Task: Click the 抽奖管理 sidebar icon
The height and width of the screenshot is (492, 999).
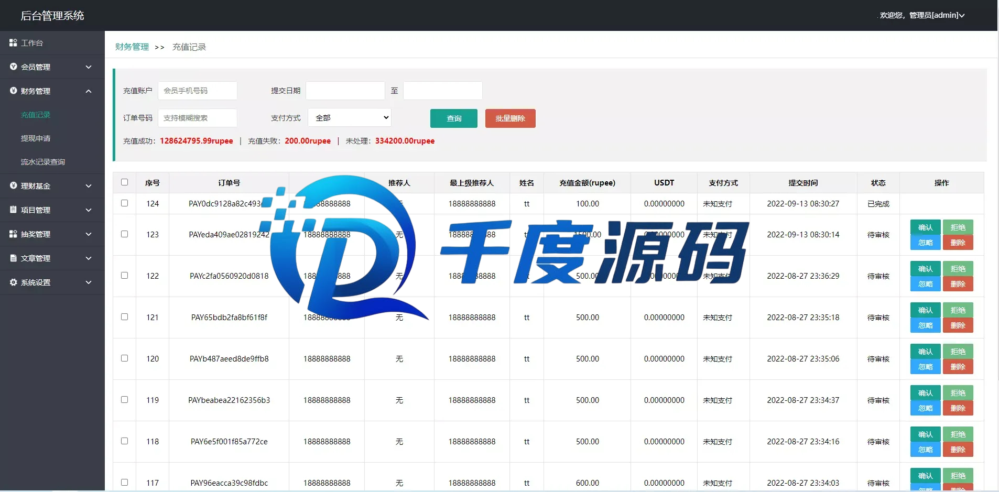Action: point(13,234)
